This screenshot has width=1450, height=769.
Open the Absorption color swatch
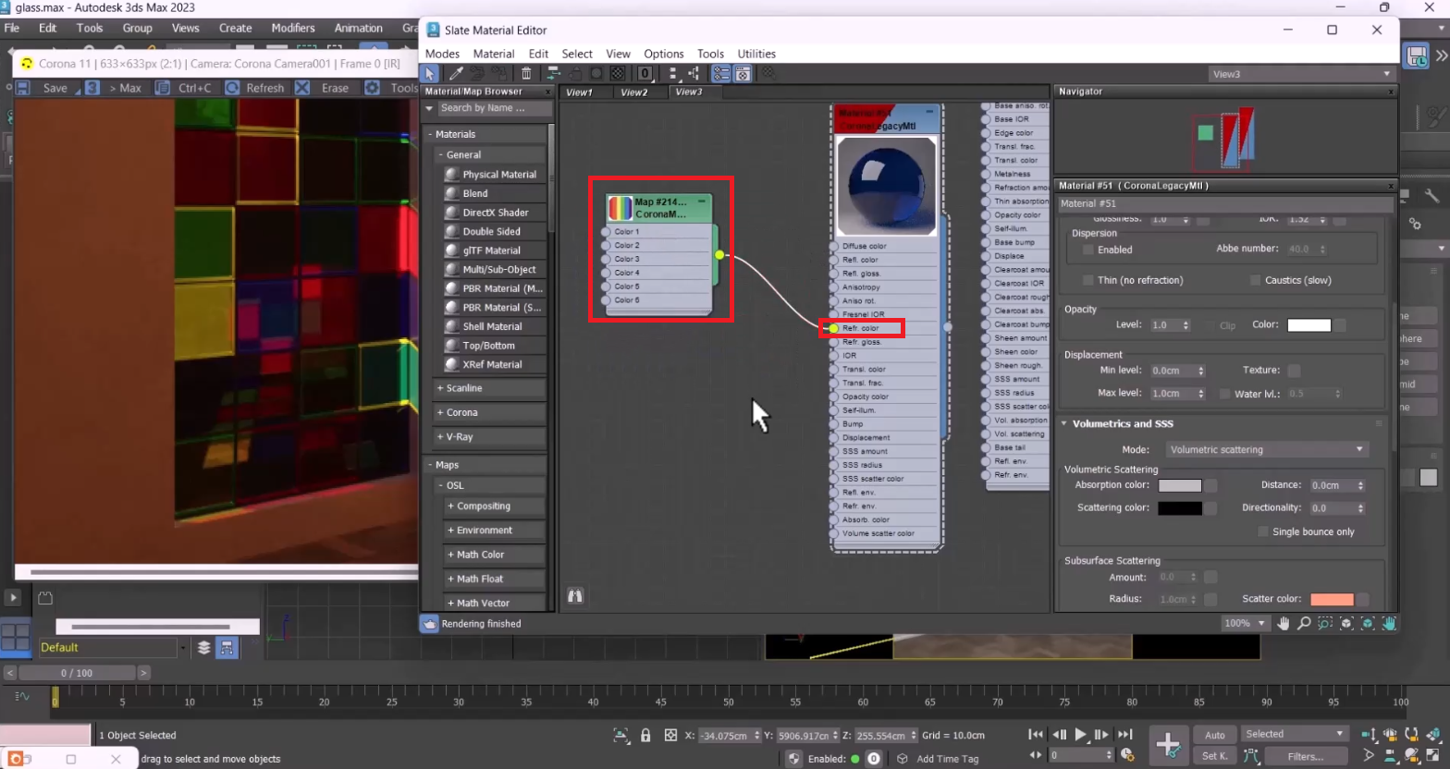[x=1180, y=485]
